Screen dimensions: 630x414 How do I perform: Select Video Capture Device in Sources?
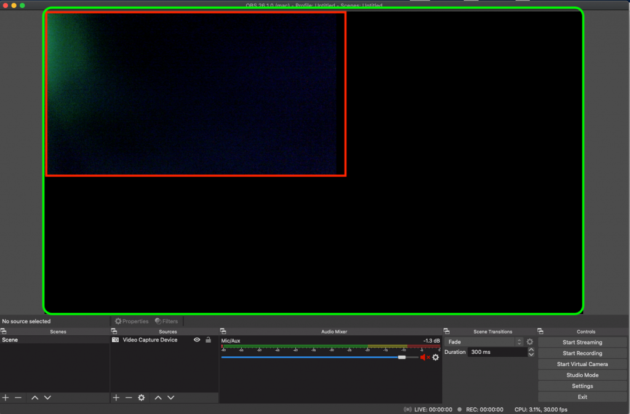click(x=150, y=340)
